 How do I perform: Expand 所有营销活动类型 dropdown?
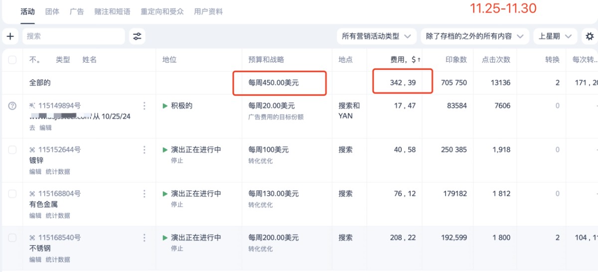point(376,36)
